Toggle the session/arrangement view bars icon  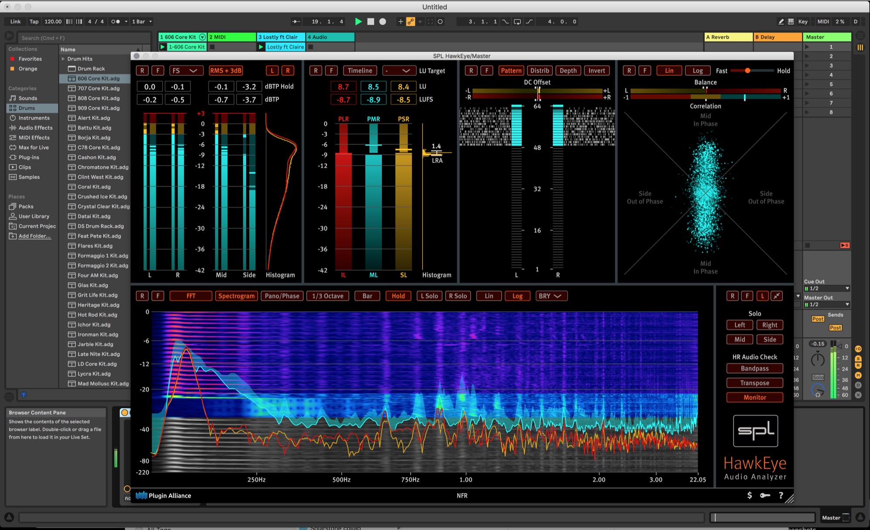[x=860, y=47]
